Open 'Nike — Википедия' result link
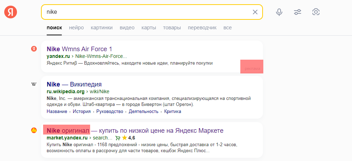Screen dimensions: 352x161 74,84
